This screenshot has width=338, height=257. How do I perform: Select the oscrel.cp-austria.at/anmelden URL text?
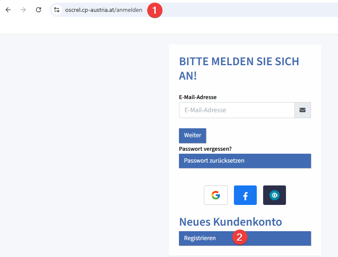104,10
